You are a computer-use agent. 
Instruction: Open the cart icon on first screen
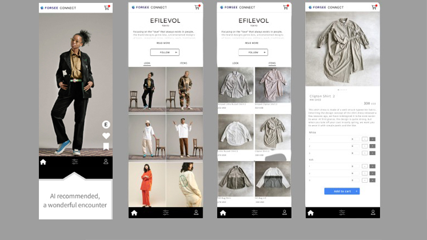click(107, 7)
